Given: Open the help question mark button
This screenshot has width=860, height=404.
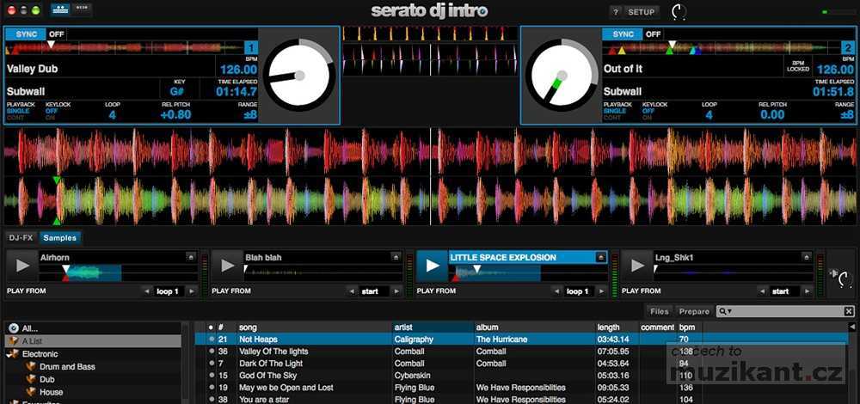Looking at the screenshot, I should (616, 12).
